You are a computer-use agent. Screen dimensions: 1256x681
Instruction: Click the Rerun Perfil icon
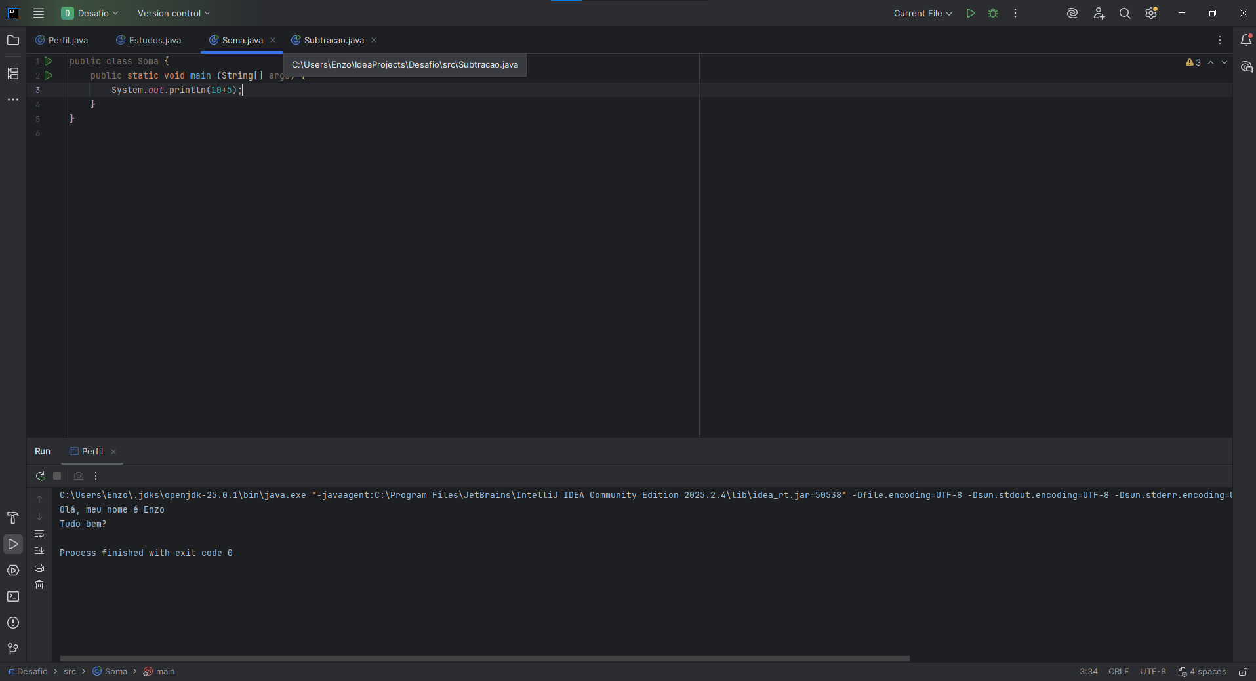coord(40,476)
